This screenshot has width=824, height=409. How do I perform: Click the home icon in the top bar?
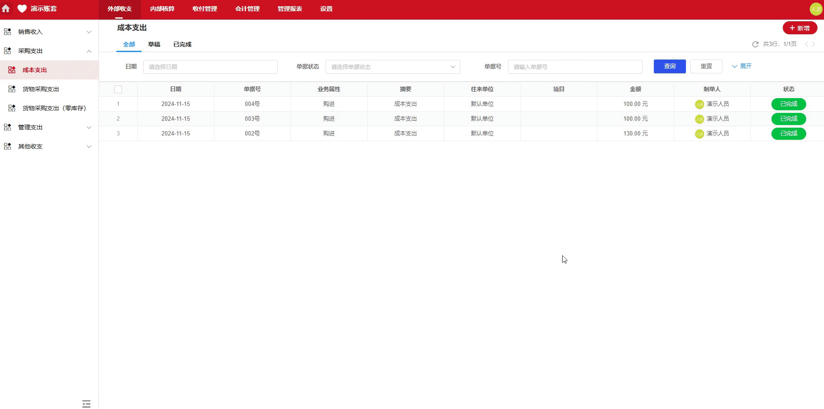6,8
